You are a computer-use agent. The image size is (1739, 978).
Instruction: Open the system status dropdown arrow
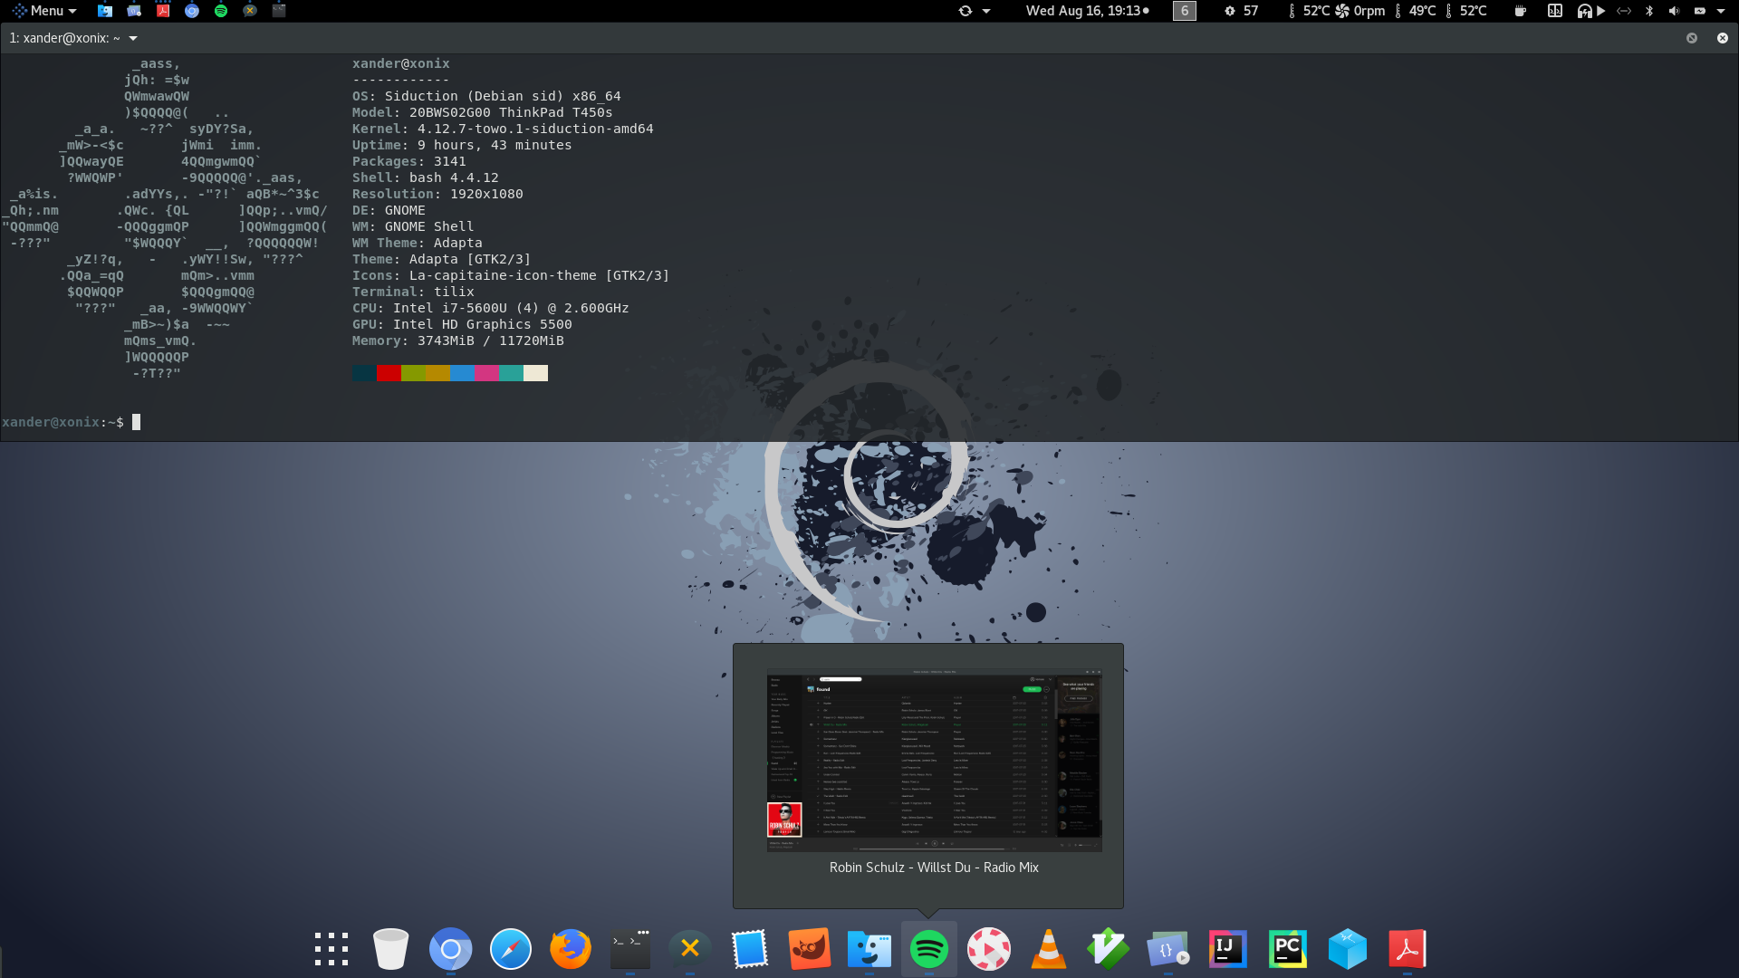[1721, 11]
